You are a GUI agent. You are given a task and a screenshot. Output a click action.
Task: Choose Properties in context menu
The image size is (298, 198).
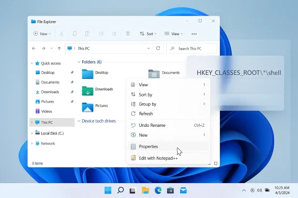click(x=168, y=146)
